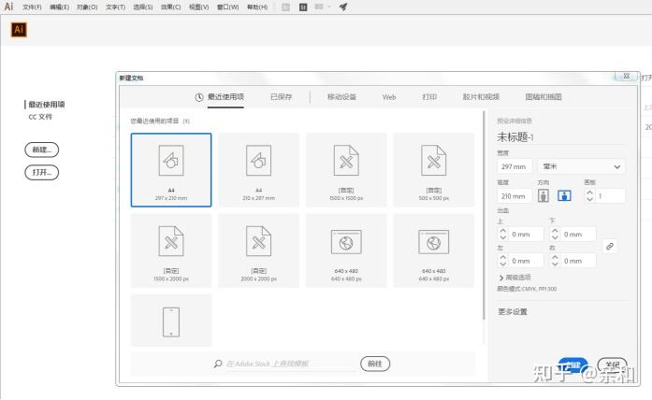
Task: Click the 前往 button
Action: pyautogui.click(x=375, y=364)
